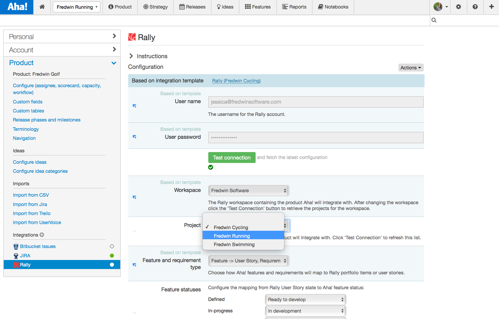
Task: Click the Bitbucket Issues integration icon
Action: 16,246
